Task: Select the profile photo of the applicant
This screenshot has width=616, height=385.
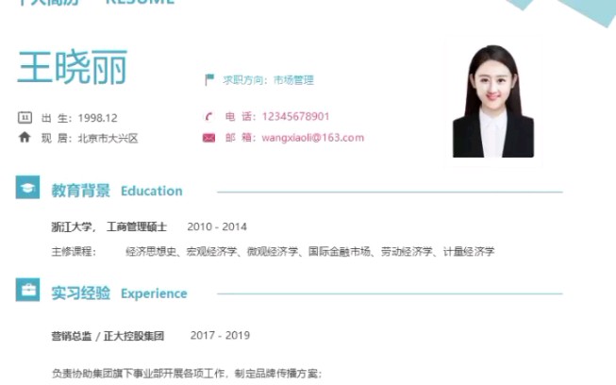Action: [493, 101]
